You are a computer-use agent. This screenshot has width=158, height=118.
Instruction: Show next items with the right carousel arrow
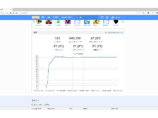(x=122, y=22)
